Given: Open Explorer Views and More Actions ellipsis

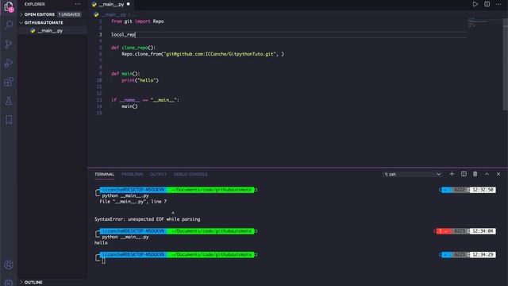Looking at the screenshot, I should point(78,4).
